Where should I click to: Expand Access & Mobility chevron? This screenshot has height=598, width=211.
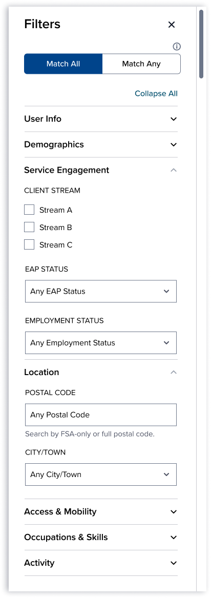click(174, 512)
